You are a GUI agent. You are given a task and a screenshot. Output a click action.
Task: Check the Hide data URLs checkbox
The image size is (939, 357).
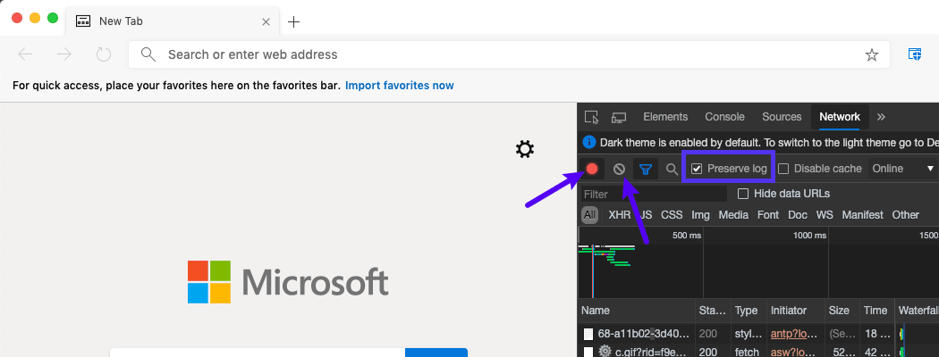click(742, 194)
